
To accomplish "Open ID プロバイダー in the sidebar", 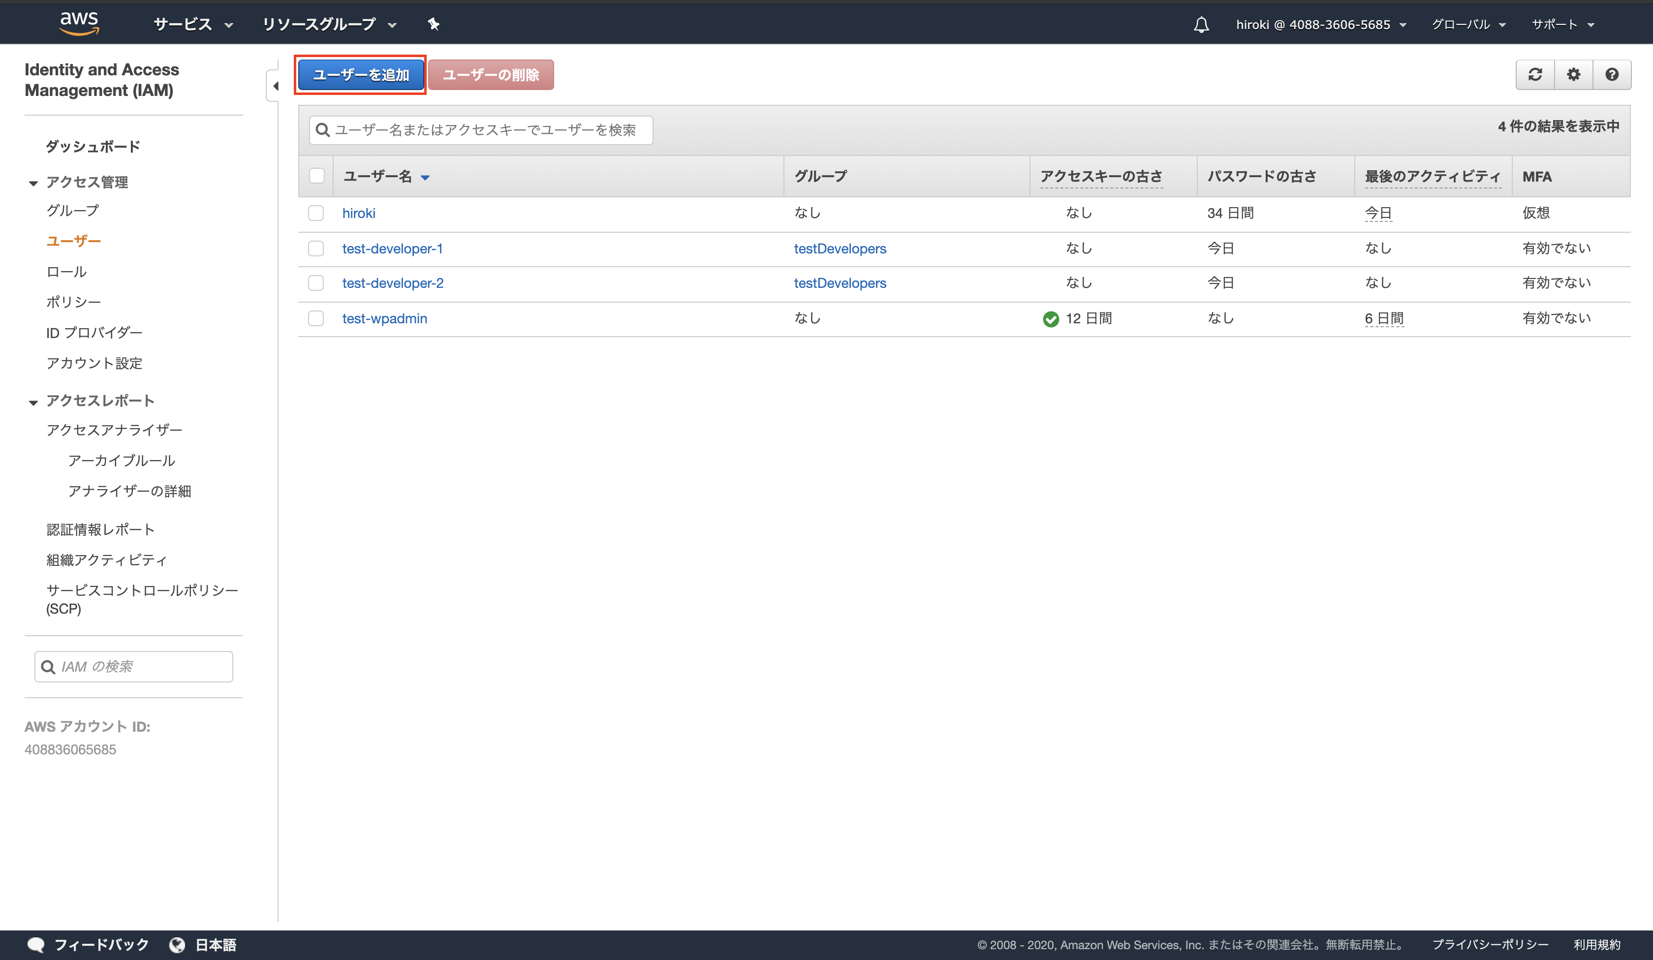I will (x=94, y=333).
